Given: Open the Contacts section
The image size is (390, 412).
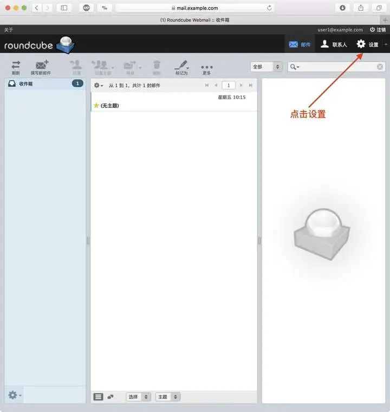Looking at the screenshot, I should click(x=334, y=44).
